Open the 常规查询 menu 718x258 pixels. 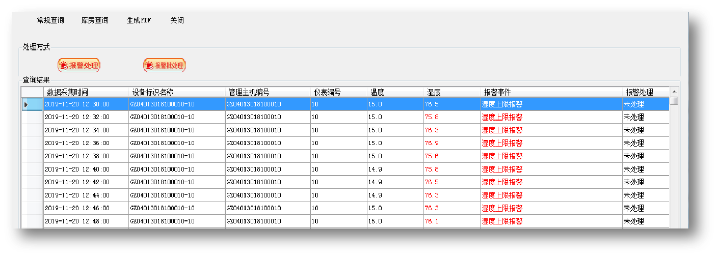pos(50,20)
